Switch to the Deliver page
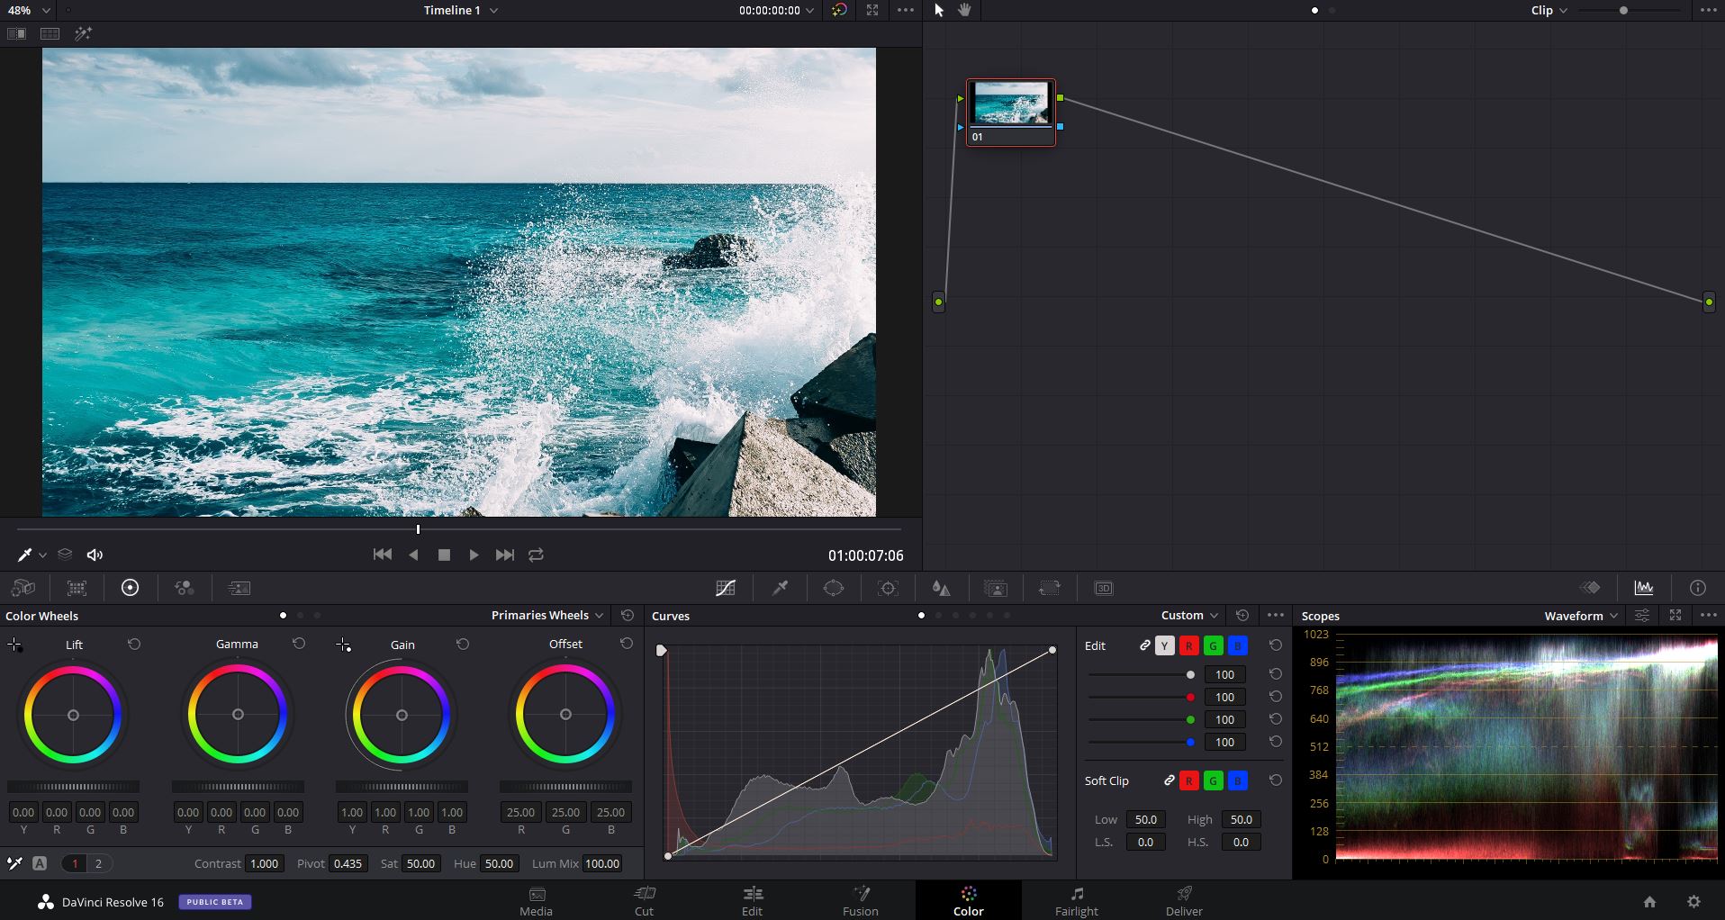 coord(1183,900)
